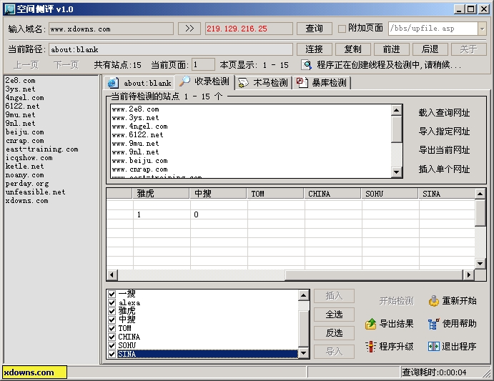The height and width of the screenshot is (381, 494).
Task: Click the 导出结果 export icon
Action: point(370,324)
